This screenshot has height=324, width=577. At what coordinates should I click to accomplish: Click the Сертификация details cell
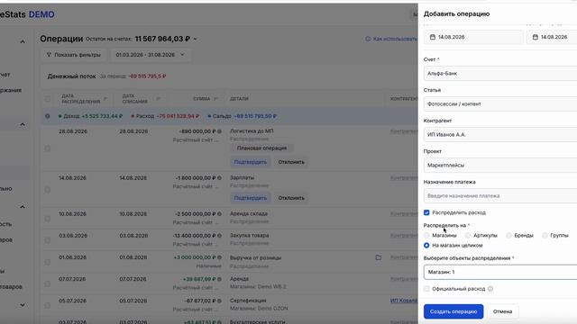248,301
